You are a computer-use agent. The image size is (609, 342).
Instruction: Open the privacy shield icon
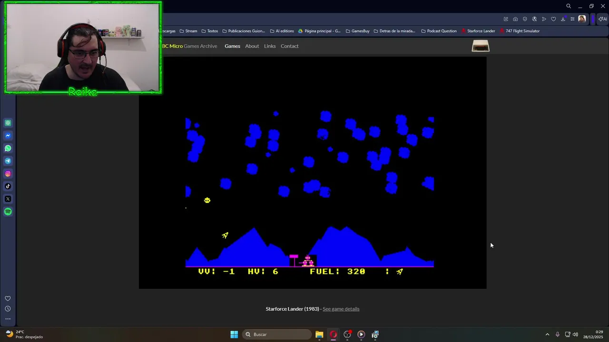525,19
